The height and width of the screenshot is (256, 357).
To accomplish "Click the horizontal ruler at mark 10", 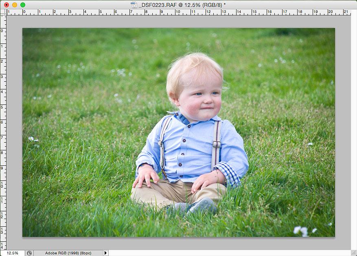I will (x=178, y=12).
